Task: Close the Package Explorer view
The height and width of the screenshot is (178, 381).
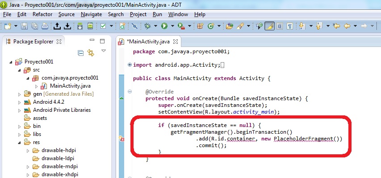Action: (59, 42)
